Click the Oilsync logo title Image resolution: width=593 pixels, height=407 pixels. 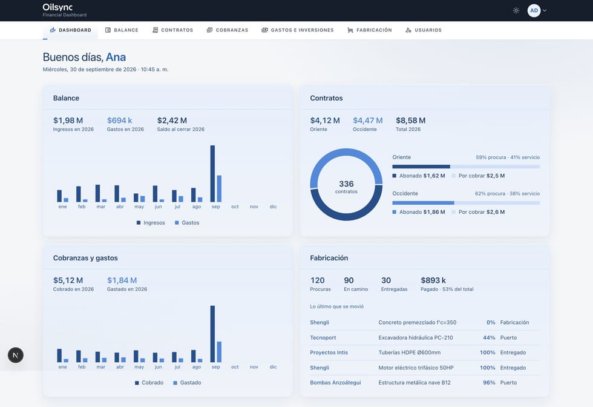coord(57,7)
